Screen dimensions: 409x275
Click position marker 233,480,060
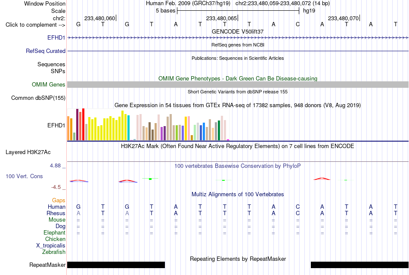tap(99, 18)
